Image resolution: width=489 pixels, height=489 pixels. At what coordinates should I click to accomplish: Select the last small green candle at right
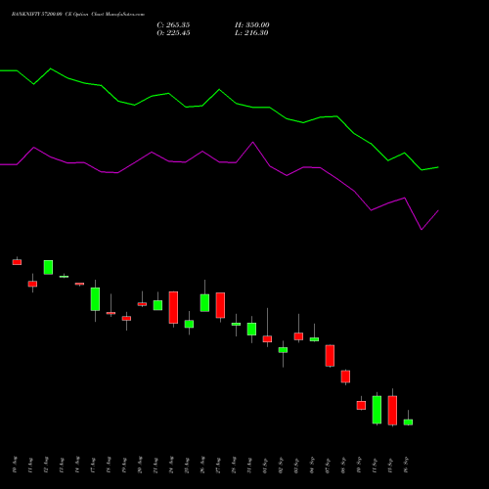(x=408, y=422)
